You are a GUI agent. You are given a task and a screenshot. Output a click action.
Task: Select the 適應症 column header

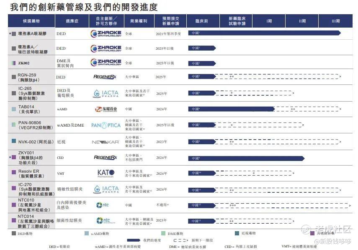[x=72, y=21]
